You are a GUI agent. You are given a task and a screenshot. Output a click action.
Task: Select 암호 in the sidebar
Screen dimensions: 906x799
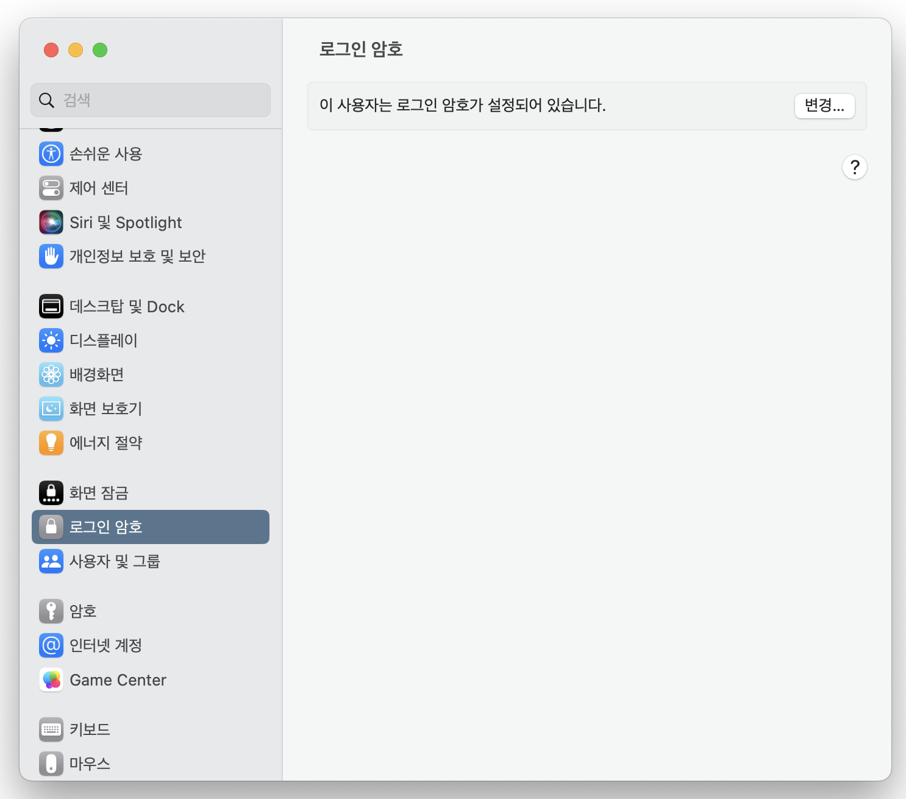83,611
